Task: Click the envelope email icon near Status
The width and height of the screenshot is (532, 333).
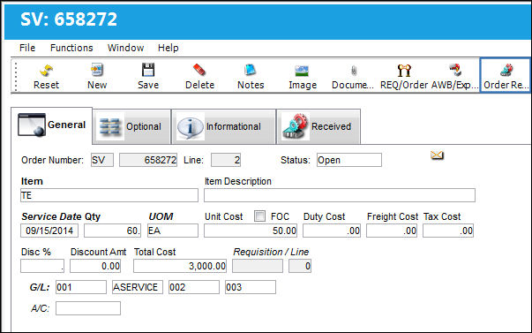Action: pyautogui.click(x=437, y=155)
